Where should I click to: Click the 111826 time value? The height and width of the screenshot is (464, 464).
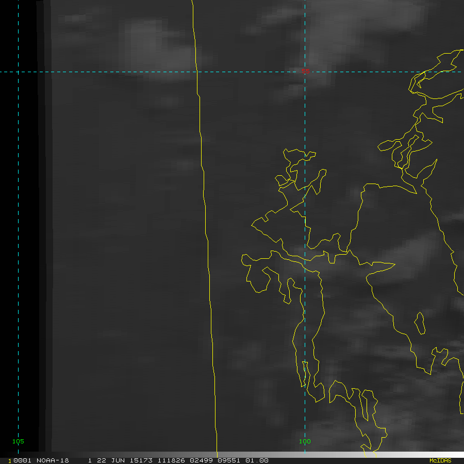[171, 460]
